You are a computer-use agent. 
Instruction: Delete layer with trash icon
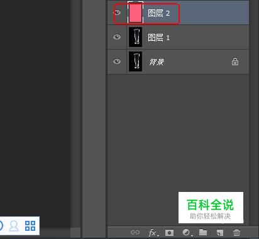[x=236, y=232]
